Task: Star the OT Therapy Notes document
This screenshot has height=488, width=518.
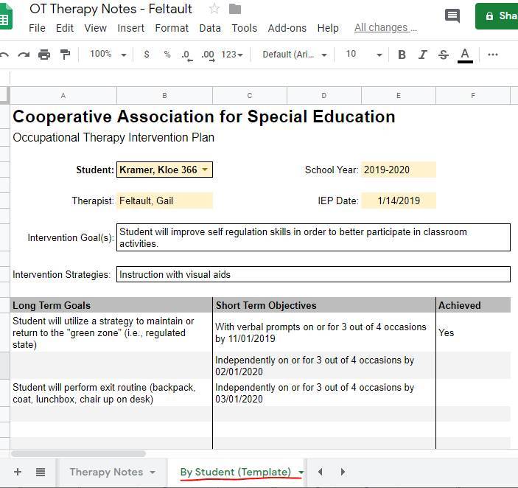Action: pos(214,9)
